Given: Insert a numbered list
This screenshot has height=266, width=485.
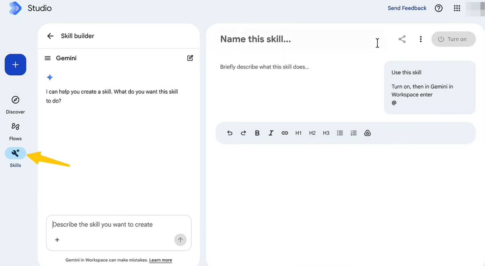Looking at the screenshot, I should (x=354, y=133).
